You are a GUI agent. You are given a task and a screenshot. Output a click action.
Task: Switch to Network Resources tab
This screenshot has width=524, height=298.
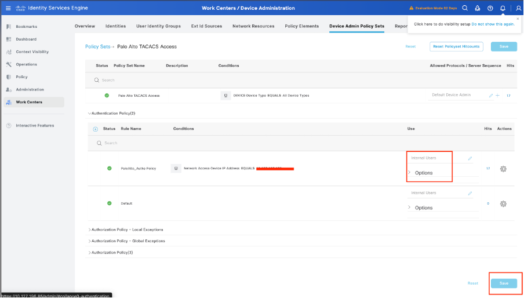pos(253,26)
